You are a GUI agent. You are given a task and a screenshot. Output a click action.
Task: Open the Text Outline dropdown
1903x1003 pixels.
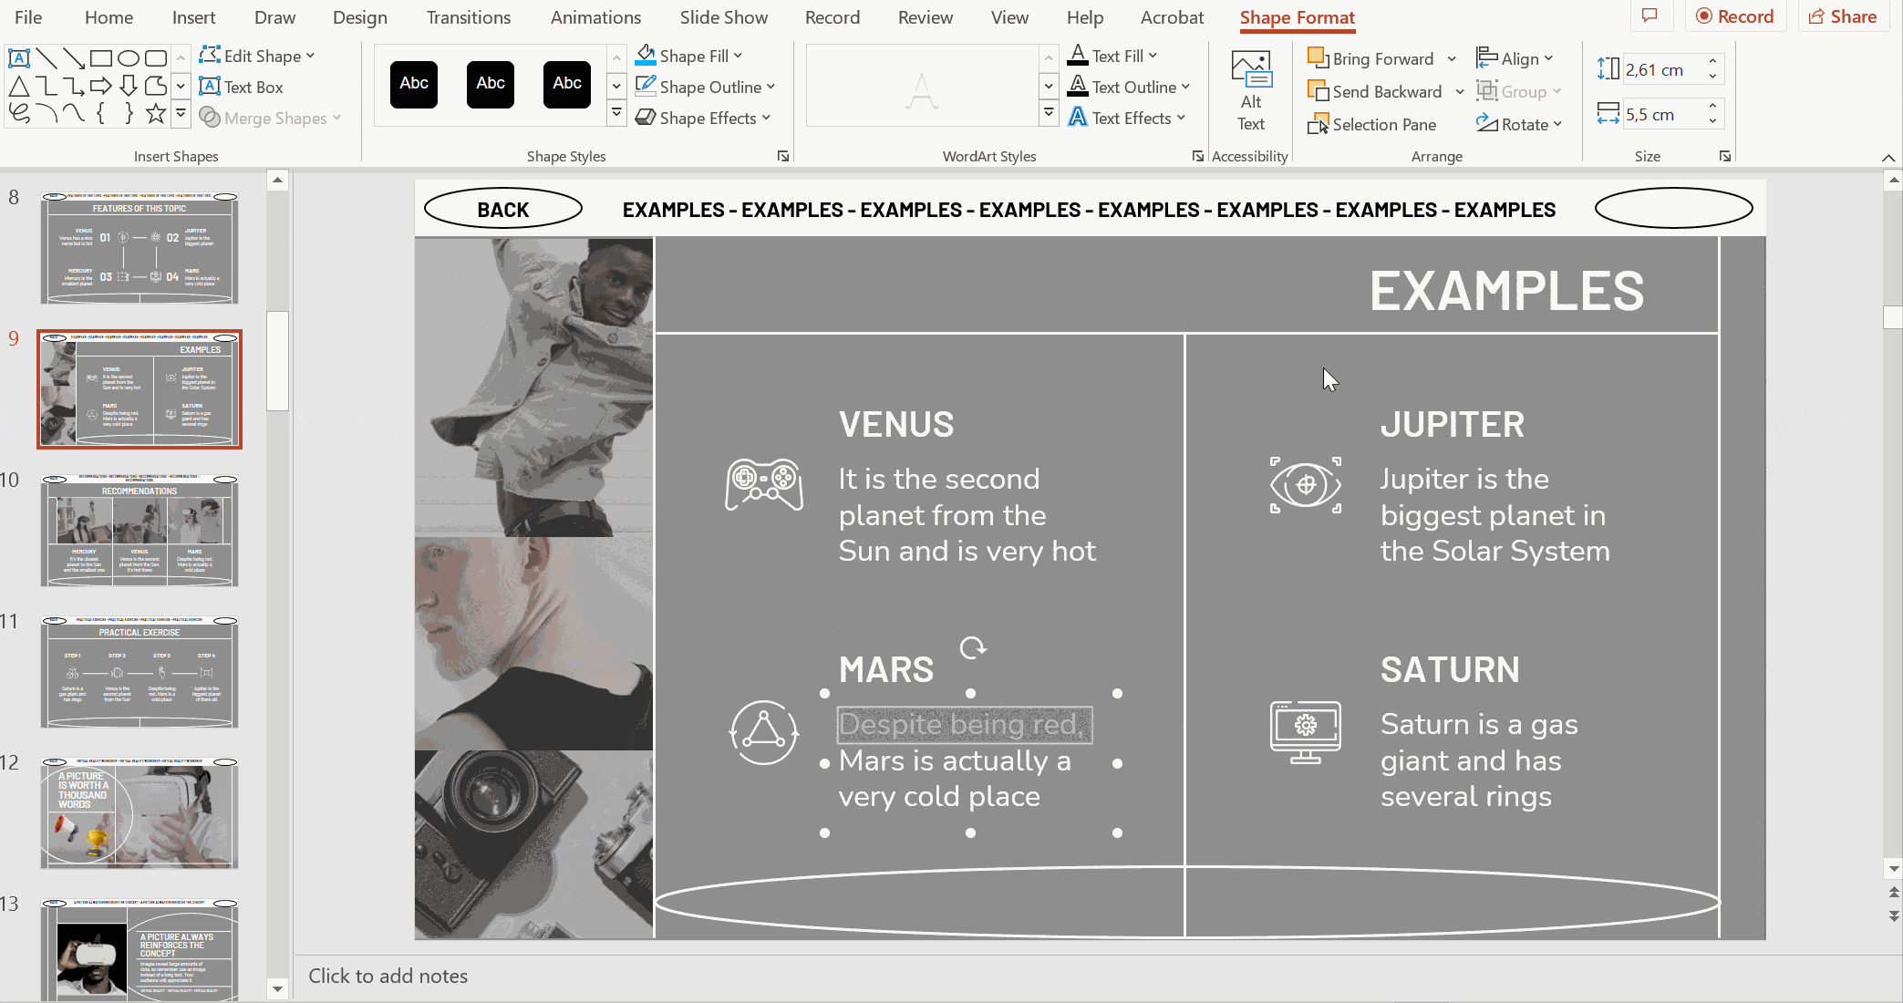(x=1129, y=87)
